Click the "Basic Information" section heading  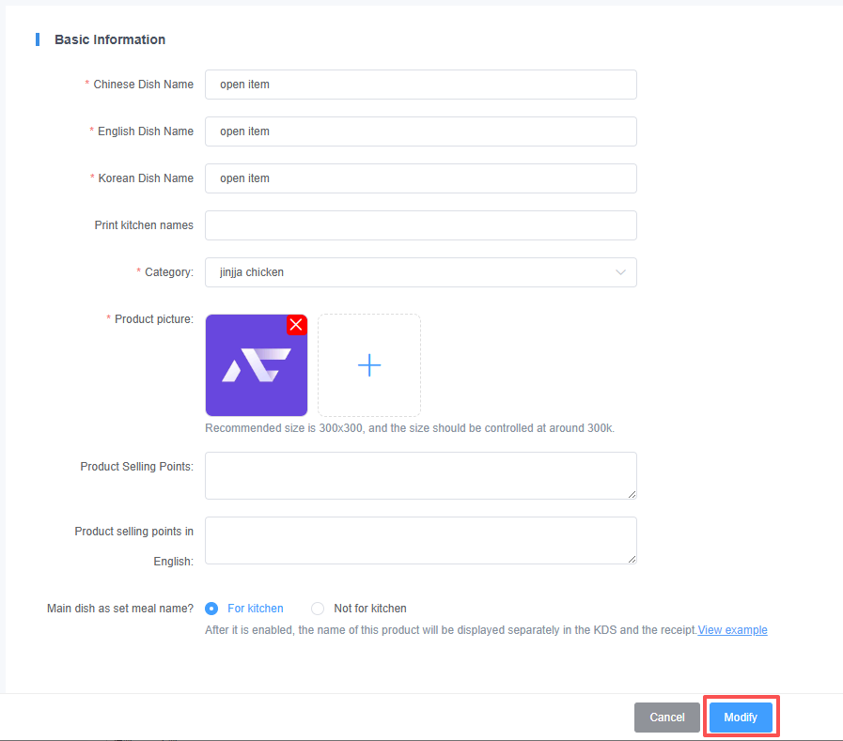[110, 39]
